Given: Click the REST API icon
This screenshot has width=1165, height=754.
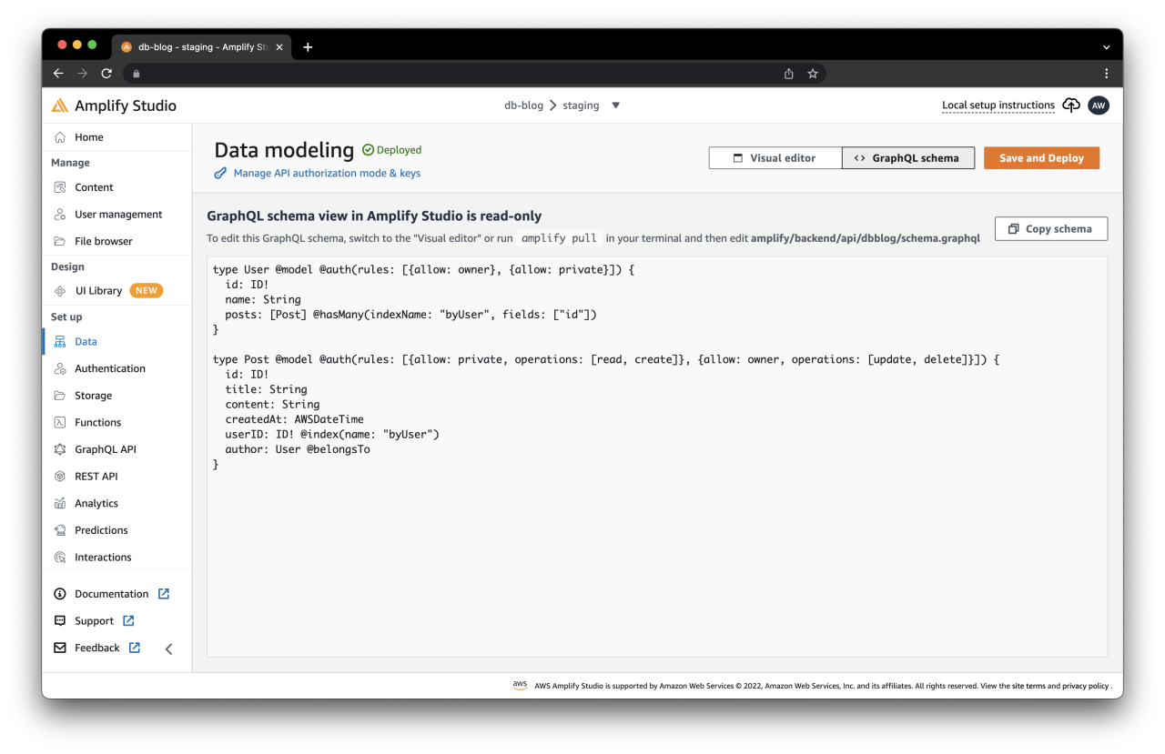Looking at the screenshot, I should tap(60, 477).
